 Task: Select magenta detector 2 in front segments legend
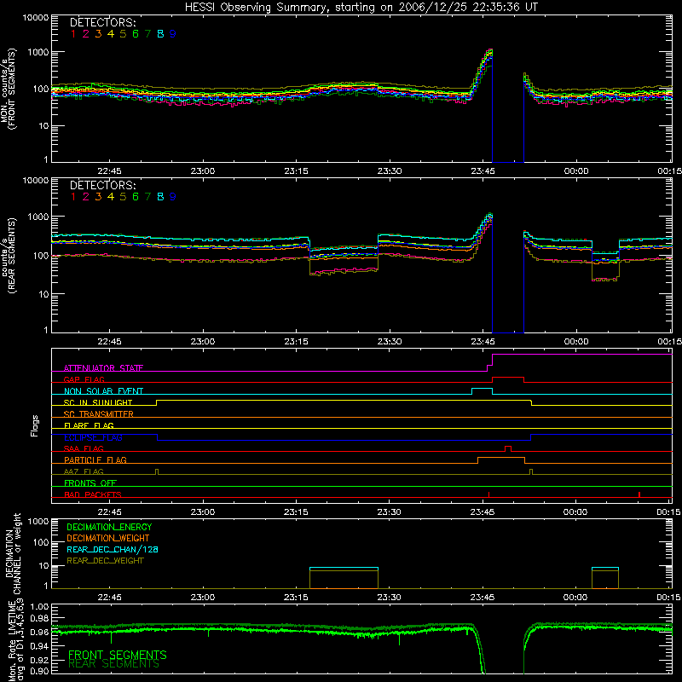pos(86,34)
